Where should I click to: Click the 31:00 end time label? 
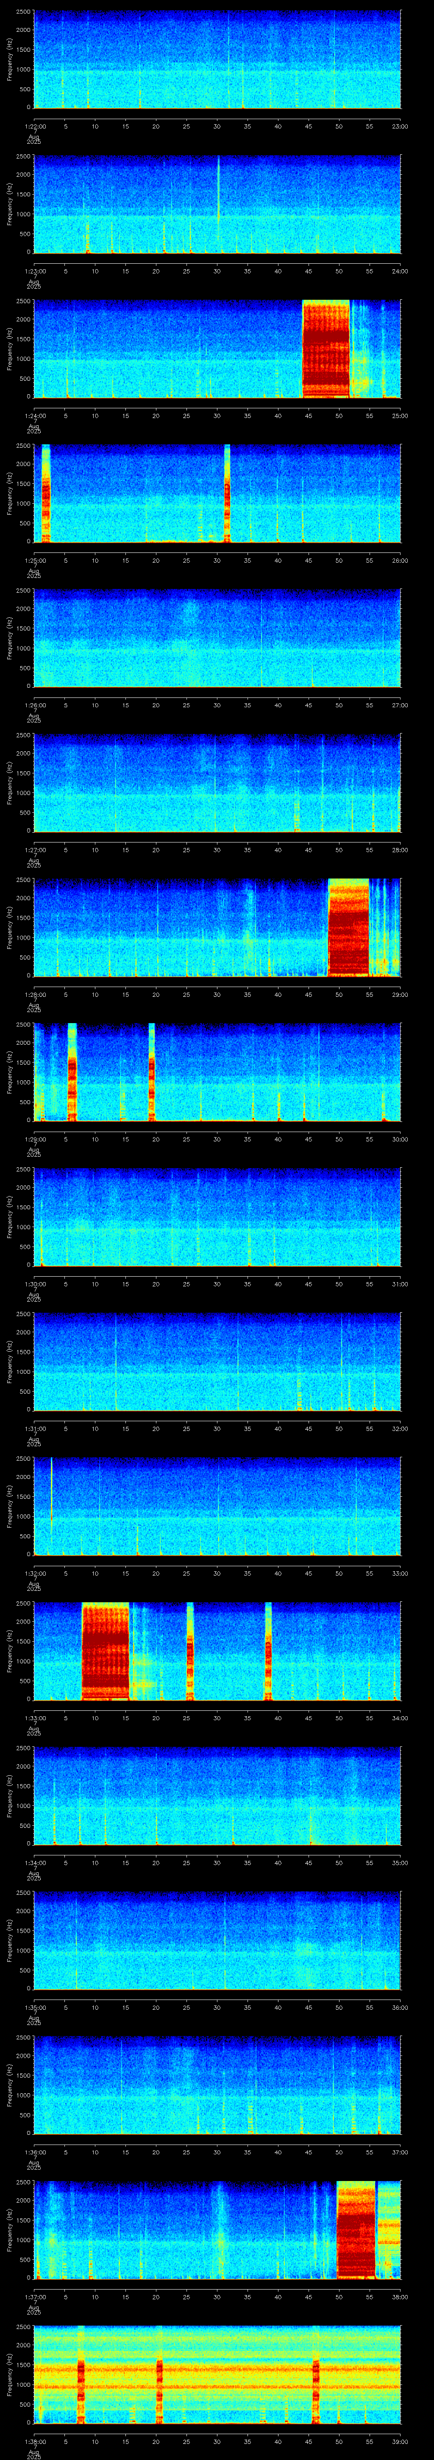click(x=400, y=1283)
